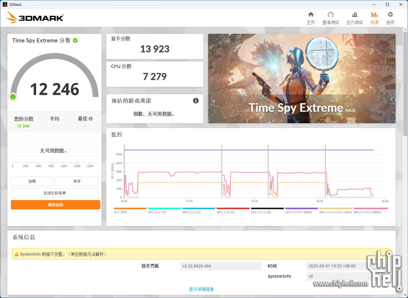Image resolution: width=408 pixels, height=298 pixels.
Task: Toggle the GPU 温度 (°C) blue legend swatch
Action: pyautogui.click(x=199, y=209)
